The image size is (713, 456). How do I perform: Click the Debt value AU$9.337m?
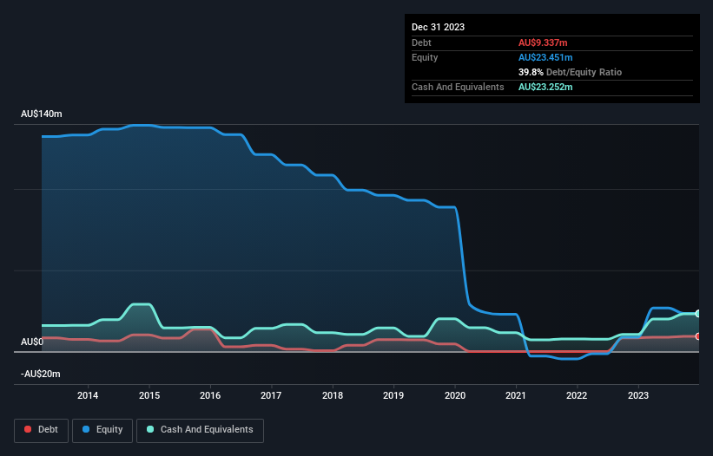point(543,42)
